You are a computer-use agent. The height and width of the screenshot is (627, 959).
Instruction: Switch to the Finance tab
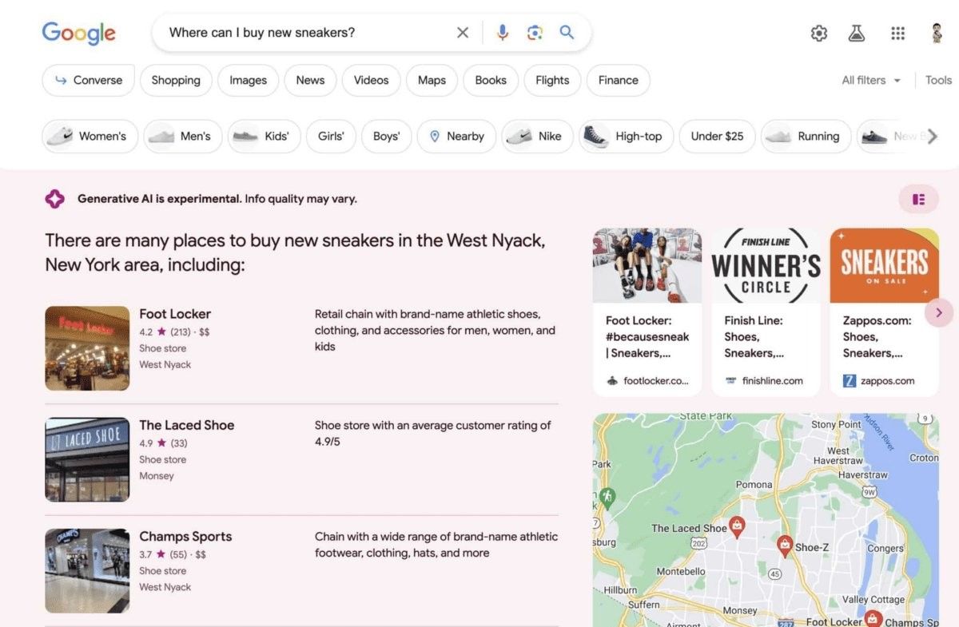(x=619, y=80)
